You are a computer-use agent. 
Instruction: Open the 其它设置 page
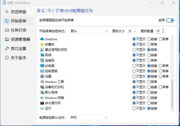[x=18, y=49]
